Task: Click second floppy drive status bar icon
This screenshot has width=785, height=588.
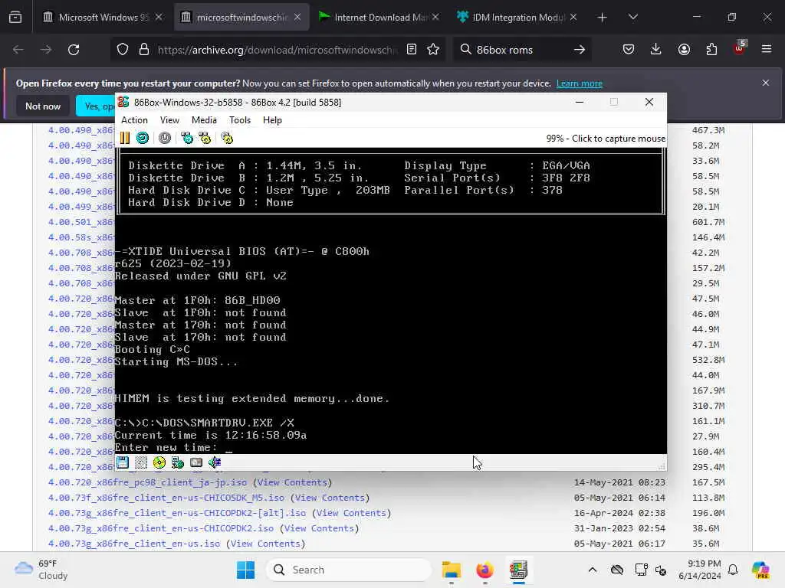Action: click(x=141, y=462)
